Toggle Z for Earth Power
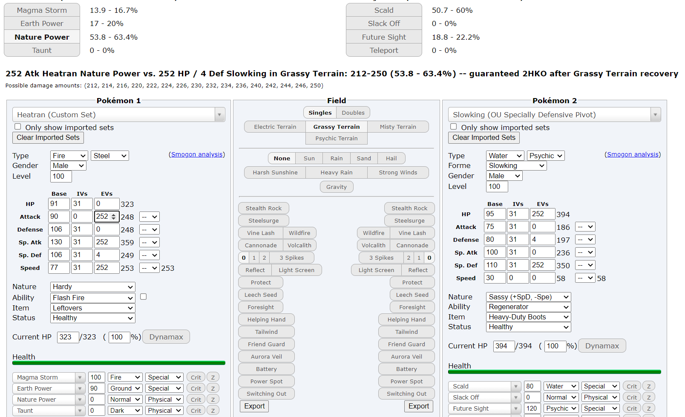Screen dimensions: 685x417 coord(213,388)
